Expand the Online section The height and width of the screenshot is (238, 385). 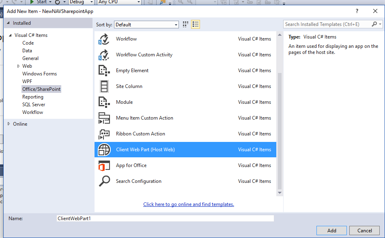click(9, 124)
